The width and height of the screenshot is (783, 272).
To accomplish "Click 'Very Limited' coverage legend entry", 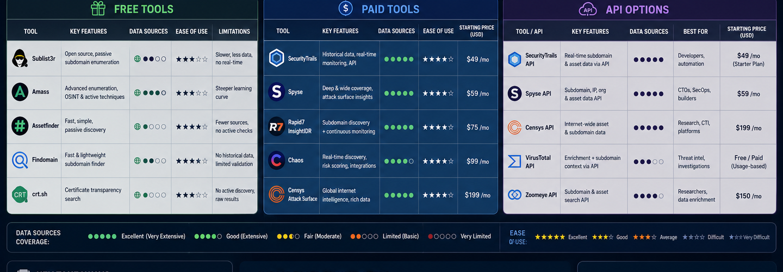I will pos(459,236).
